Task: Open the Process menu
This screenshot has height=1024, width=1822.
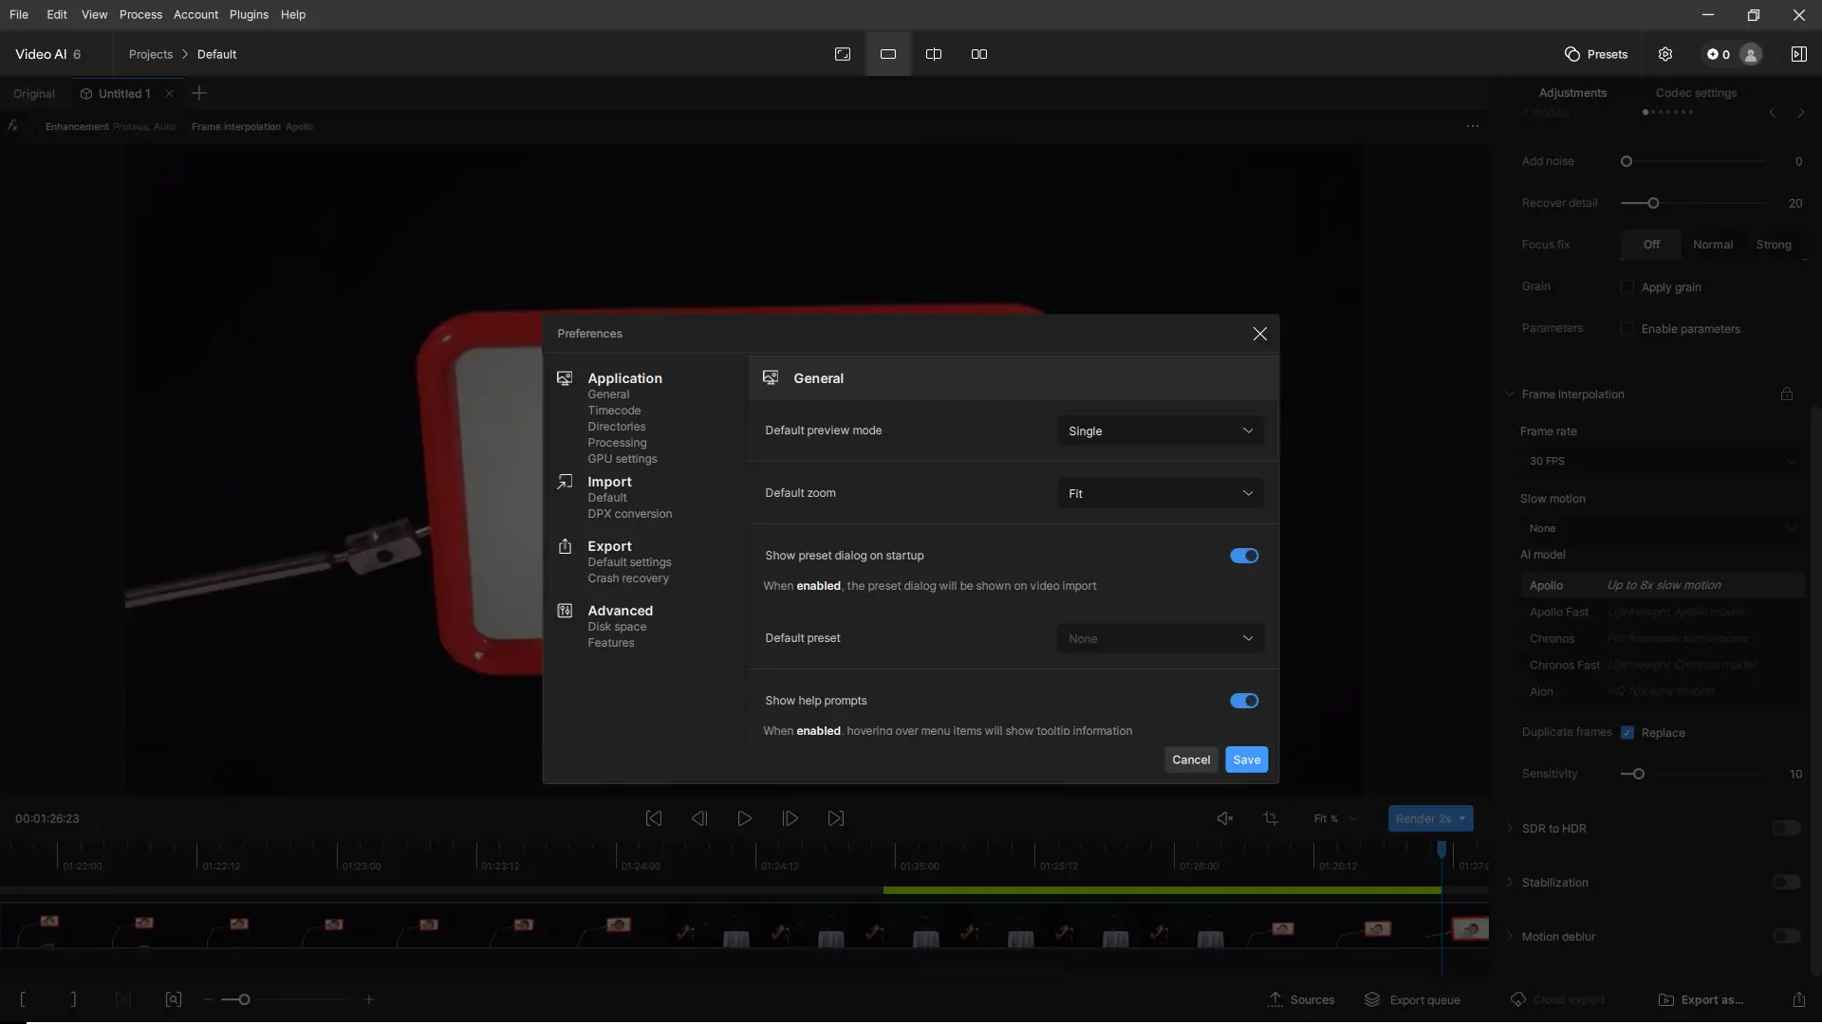Action: (140, 14)
